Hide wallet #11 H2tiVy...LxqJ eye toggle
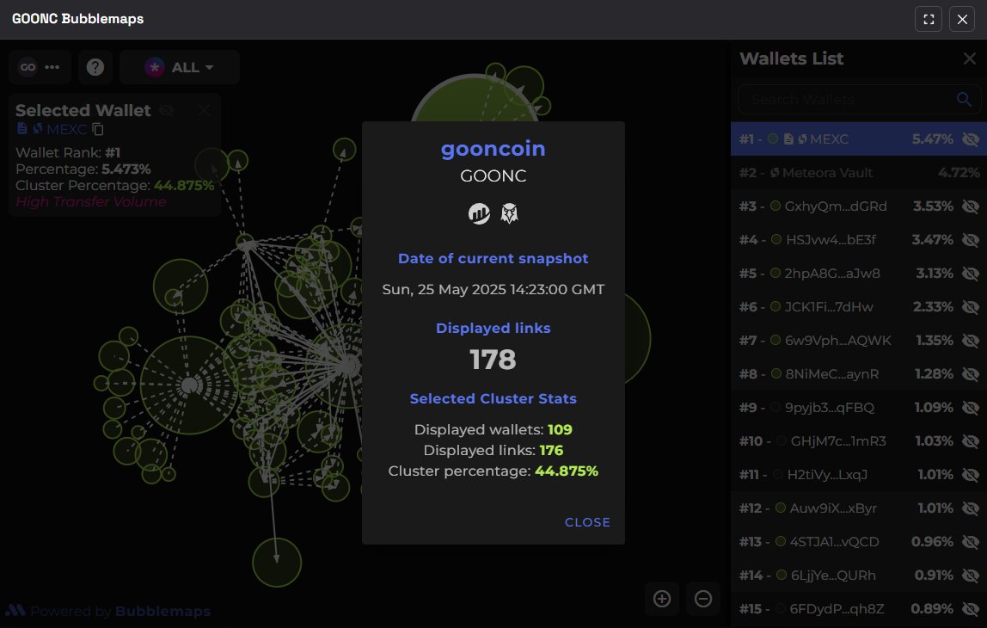This screenshot has height=628, width=987. [971, 474]
